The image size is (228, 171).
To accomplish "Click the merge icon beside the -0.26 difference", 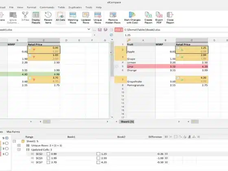I will (166, 154).
